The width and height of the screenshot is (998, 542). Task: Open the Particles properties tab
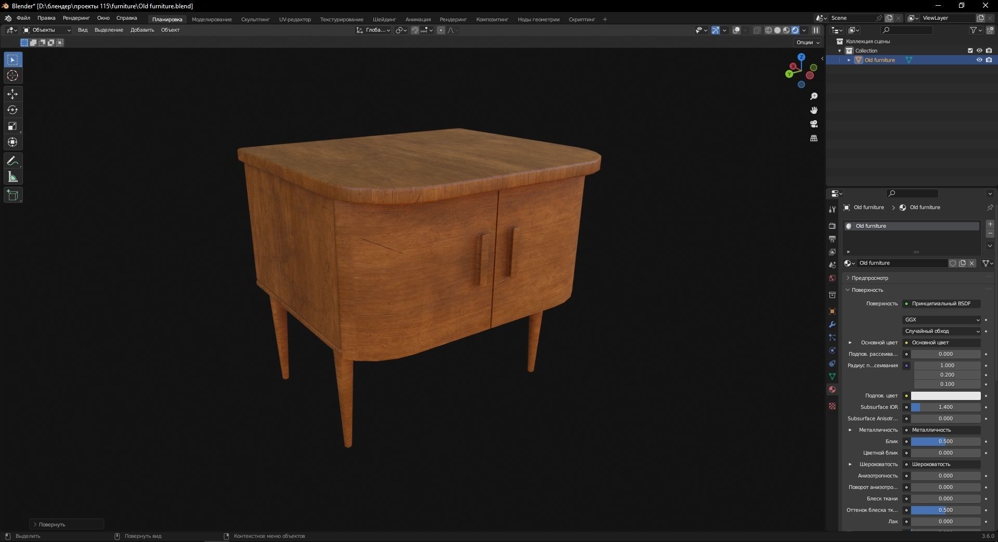pos(832,338)
